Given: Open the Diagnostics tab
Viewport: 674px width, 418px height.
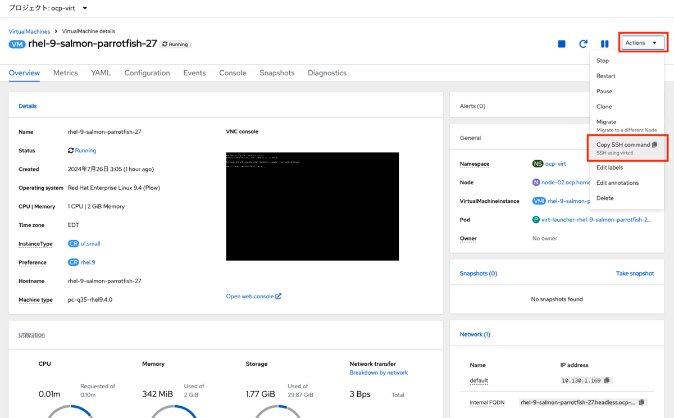Looking at the screenshot, I should tap(327, 73).
